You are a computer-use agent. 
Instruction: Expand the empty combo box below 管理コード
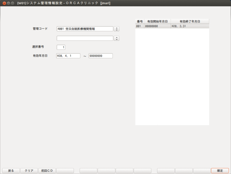point(117,38)
